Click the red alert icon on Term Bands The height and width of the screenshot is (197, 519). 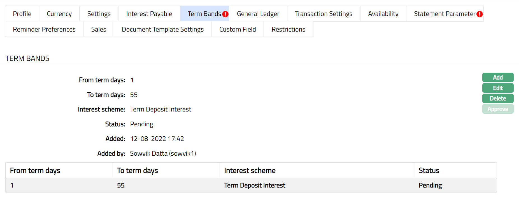[x=225, y=14]
